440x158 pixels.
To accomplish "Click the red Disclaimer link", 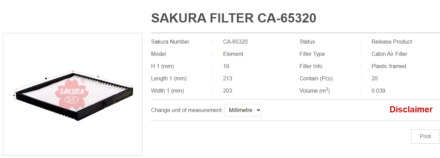I will pos(411,110).
